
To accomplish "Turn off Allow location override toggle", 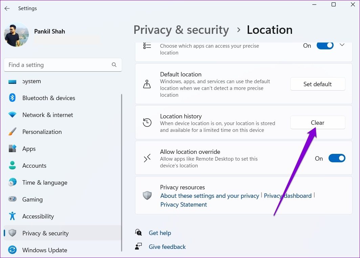I will (336, 158).
